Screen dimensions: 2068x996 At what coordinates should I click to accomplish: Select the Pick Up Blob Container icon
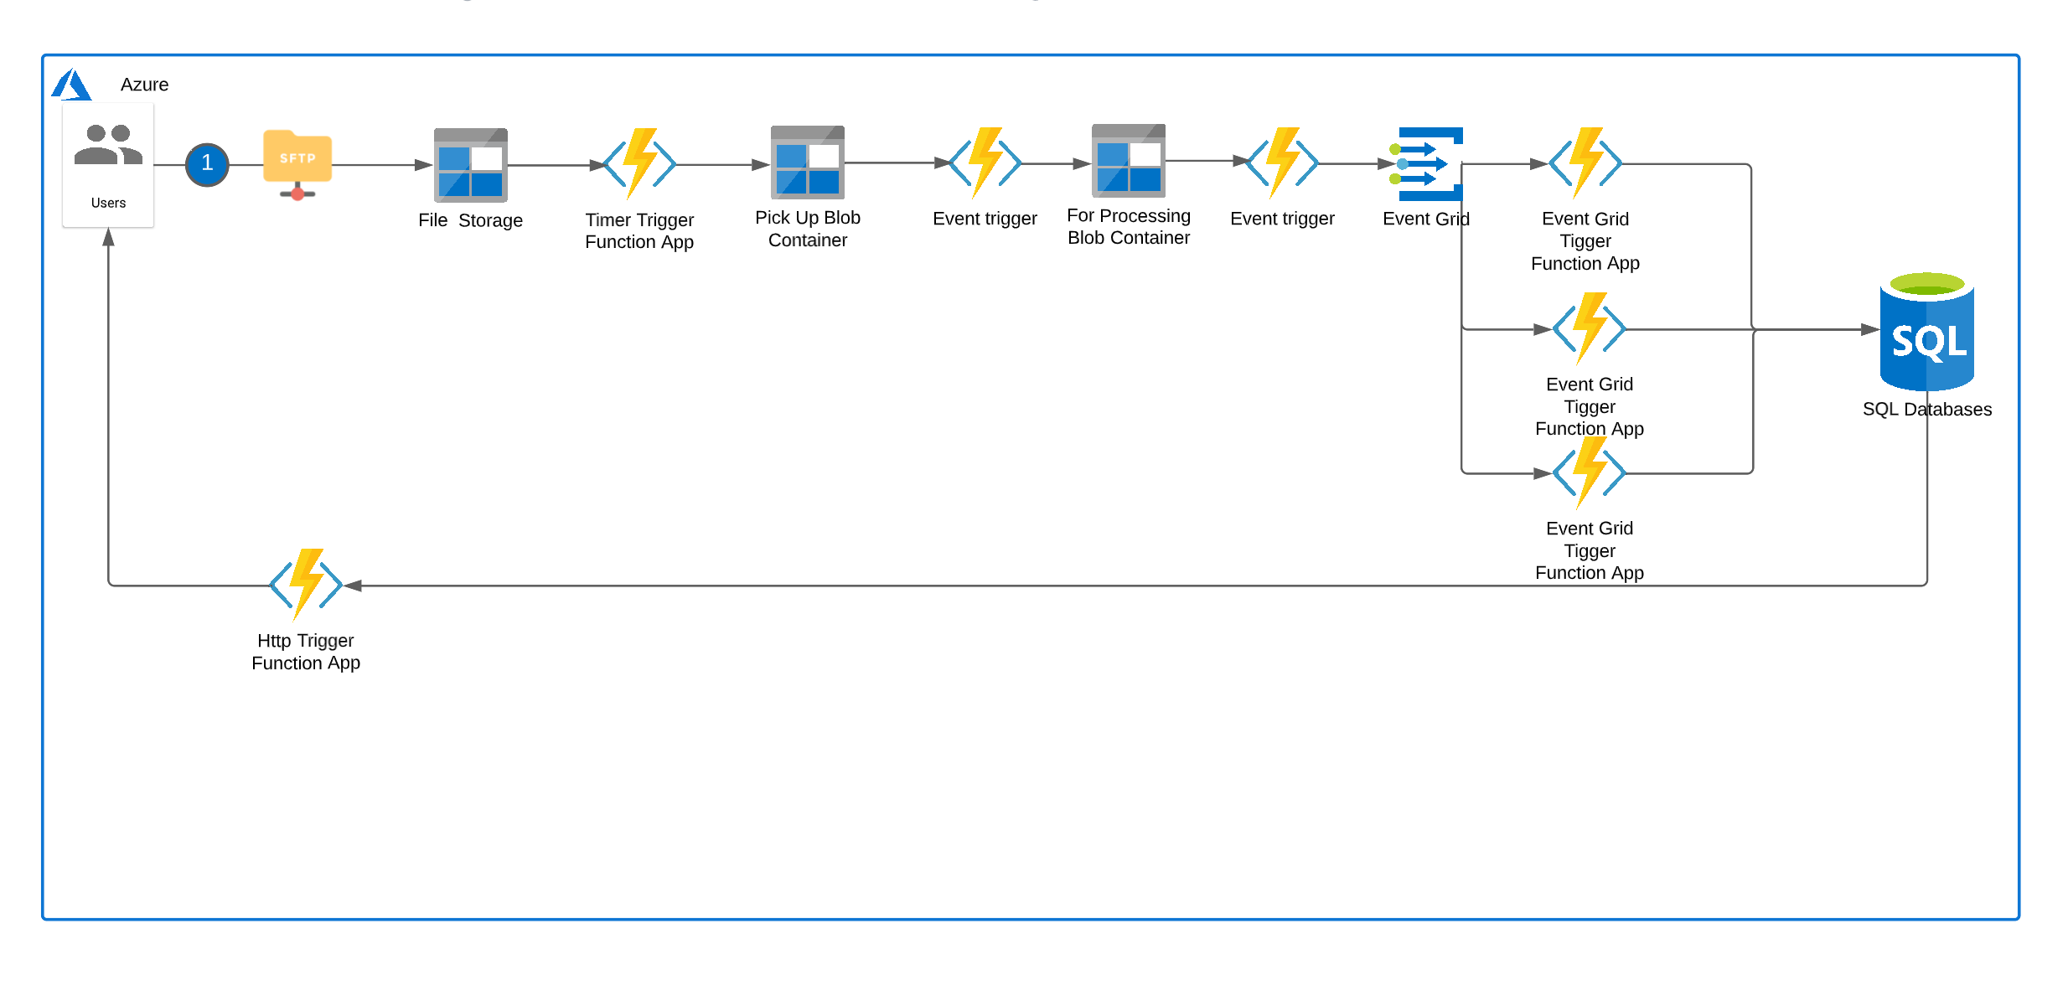(807, 165)
